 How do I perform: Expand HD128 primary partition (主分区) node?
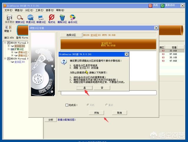pyautogui.click(x=9, y=46)
